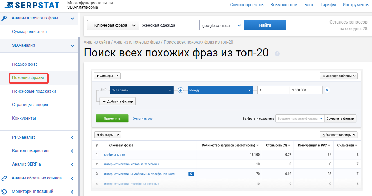Focus the keyword search field женская одежда
The height and width of the screenshot is (196, 372).
tap(169, 25)
